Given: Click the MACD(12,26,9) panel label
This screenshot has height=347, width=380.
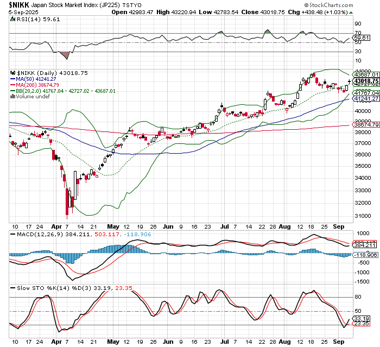Looking at the screenshot, I should [32, 235].
